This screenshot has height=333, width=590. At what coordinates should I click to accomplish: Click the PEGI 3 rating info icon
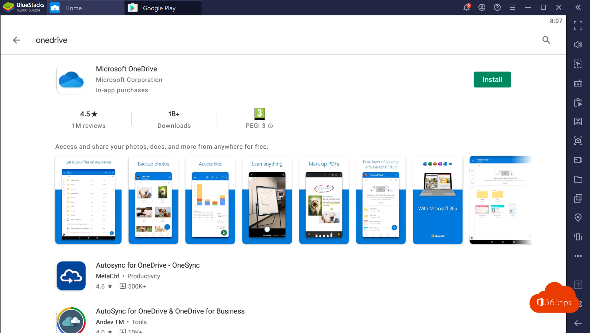pos(271,126)
